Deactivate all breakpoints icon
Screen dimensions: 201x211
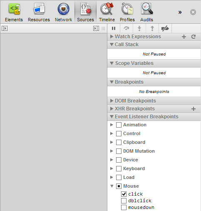tap(165, 28)
